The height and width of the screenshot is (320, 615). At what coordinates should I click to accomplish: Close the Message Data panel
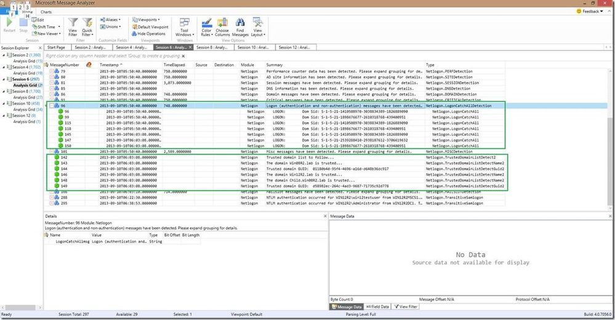click(x=610, y=216)
